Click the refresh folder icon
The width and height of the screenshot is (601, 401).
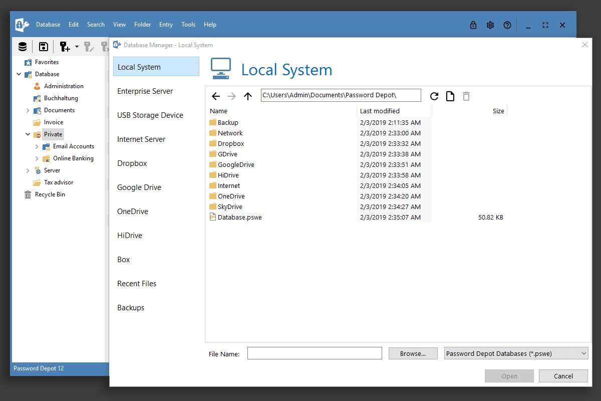pos(434,96)
